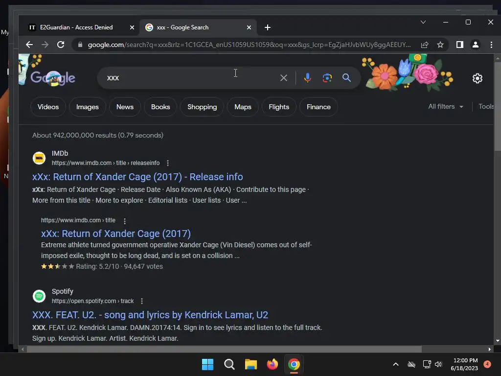Viewport: 501px width, 376px height.
Task: Open the tab search chevron
Action: 423,22
